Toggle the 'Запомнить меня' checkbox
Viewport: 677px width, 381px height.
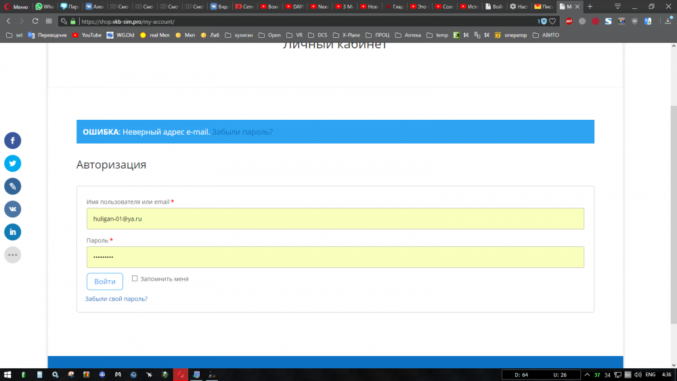[x=135, y=278]
